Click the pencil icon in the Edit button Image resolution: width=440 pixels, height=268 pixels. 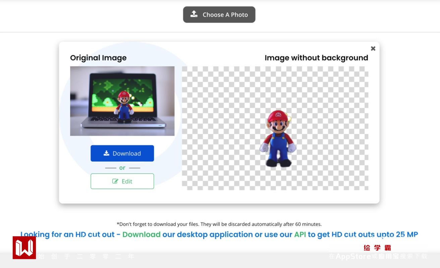pyautogui.click(x=115, y=181)
